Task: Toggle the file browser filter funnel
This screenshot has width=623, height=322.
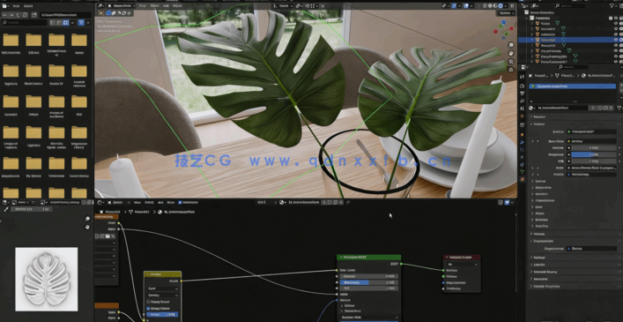Action: [81, 23]
